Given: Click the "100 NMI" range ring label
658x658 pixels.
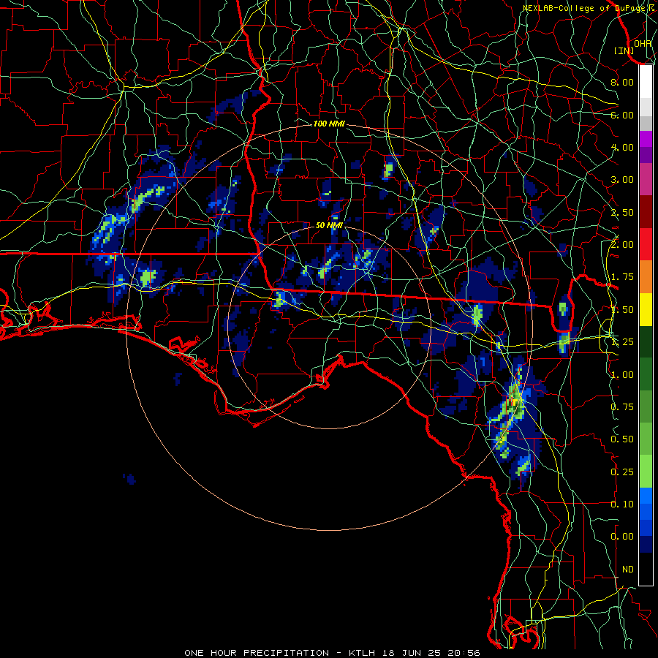Looking at the screenshot, I should (x=329, y=124).
